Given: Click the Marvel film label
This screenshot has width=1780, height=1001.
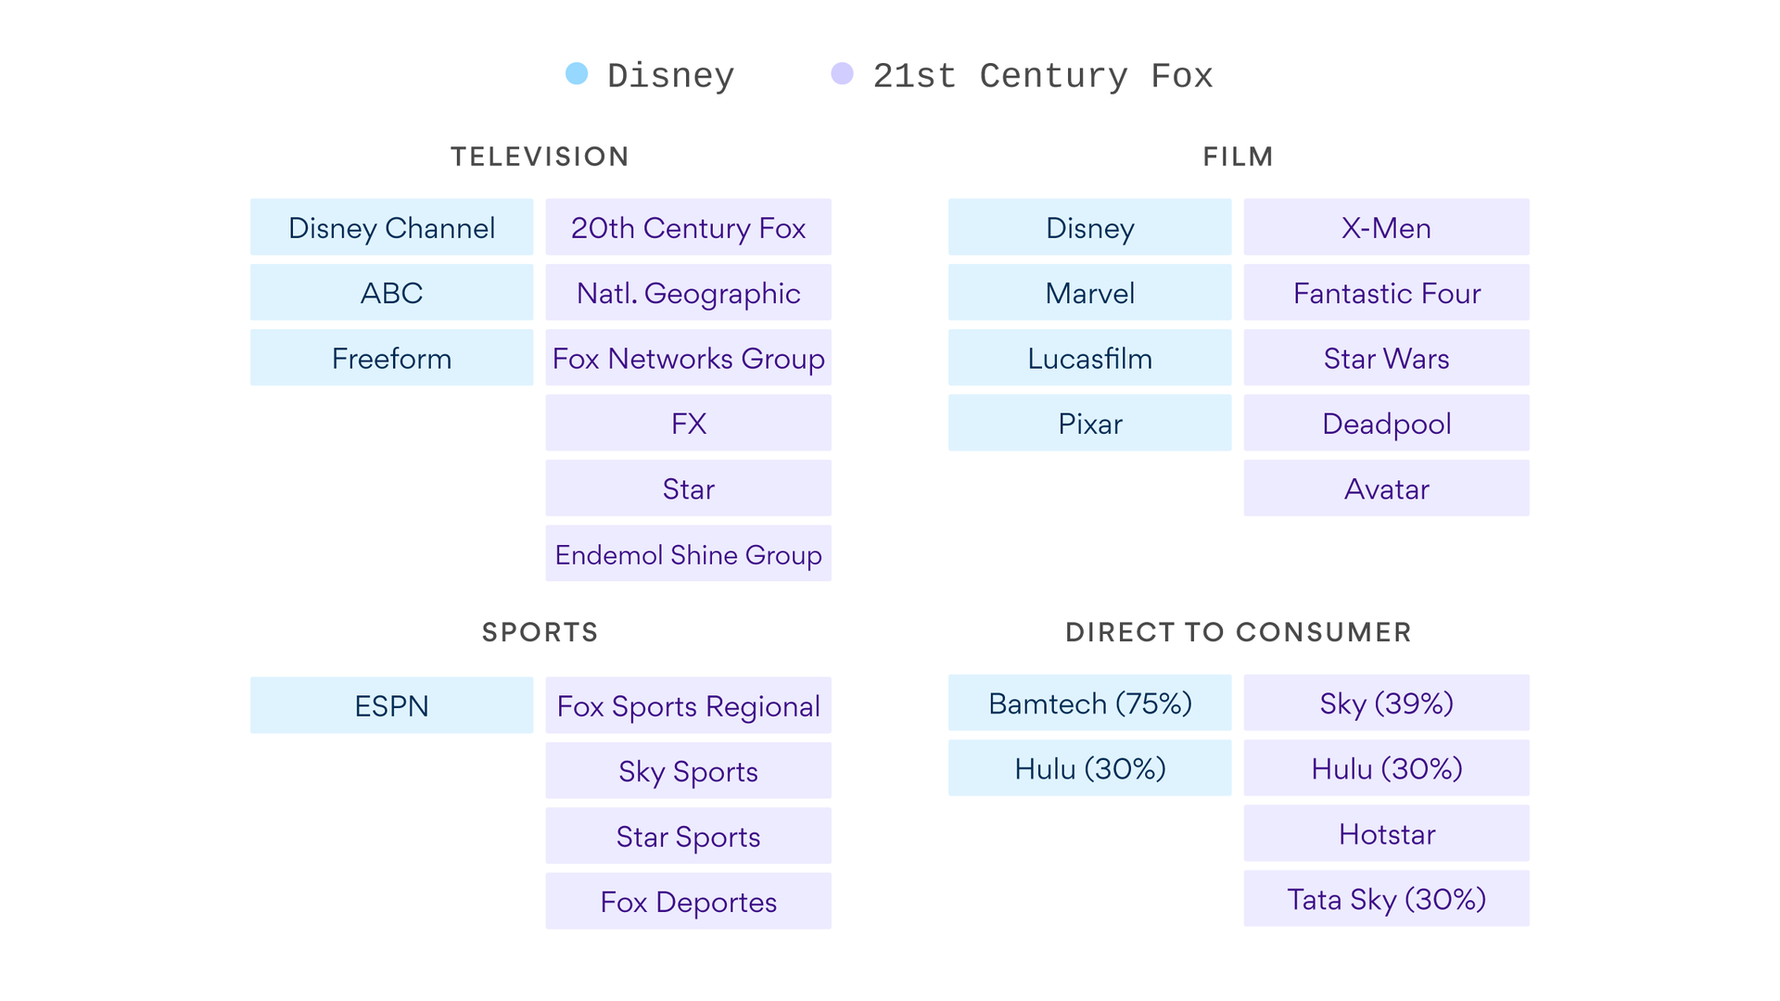Looking at the screenshot, I should tap(1088, 293).
